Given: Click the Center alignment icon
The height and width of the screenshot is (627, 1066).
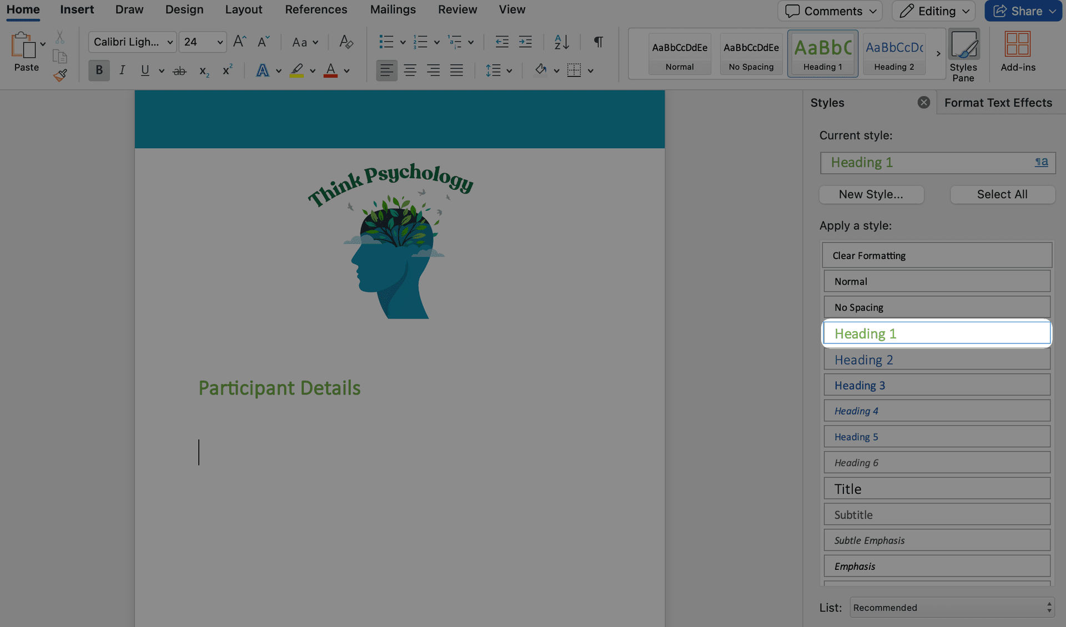Looking at the screenshot, I should [410, 71].
